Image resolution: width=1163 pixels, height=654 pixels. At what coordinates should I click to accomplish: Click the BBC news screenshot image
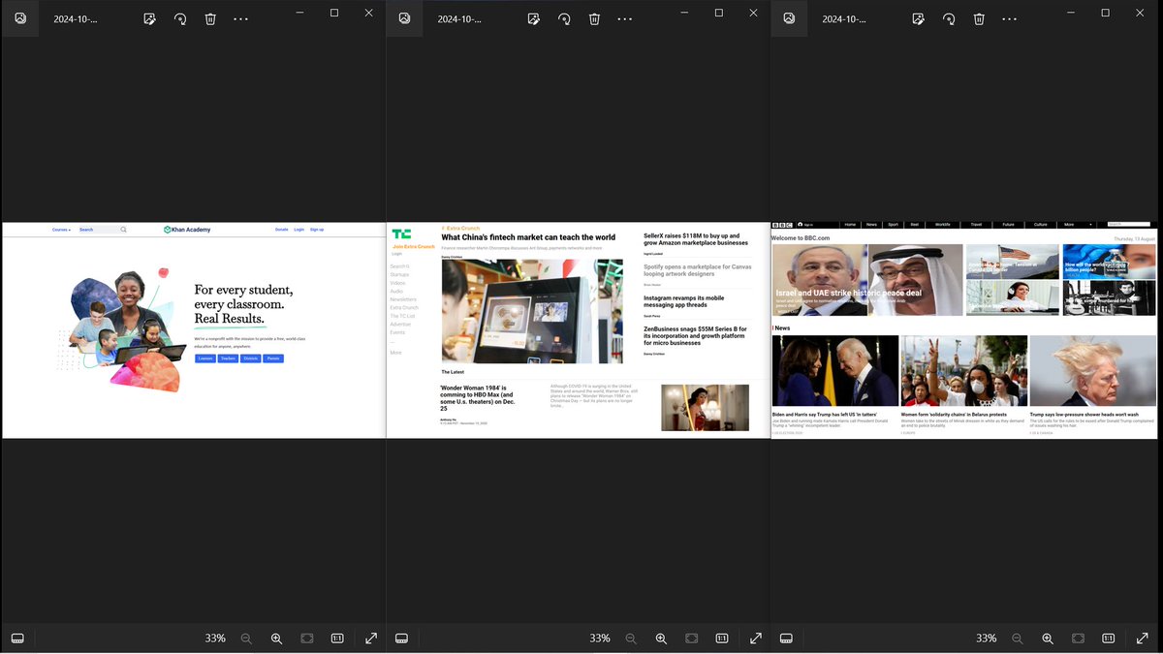point(964,330)
